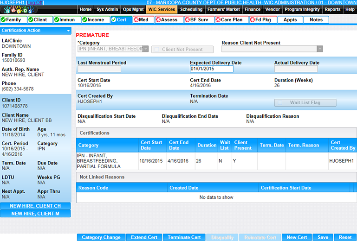Toggle the Wait List Flag checkbox
The width and height of the screenshot is (357, 241).
(279, 103)
